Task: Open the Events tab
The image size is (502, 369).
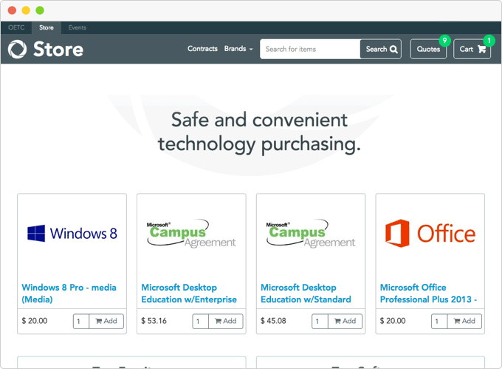Action: click(78, 27)
